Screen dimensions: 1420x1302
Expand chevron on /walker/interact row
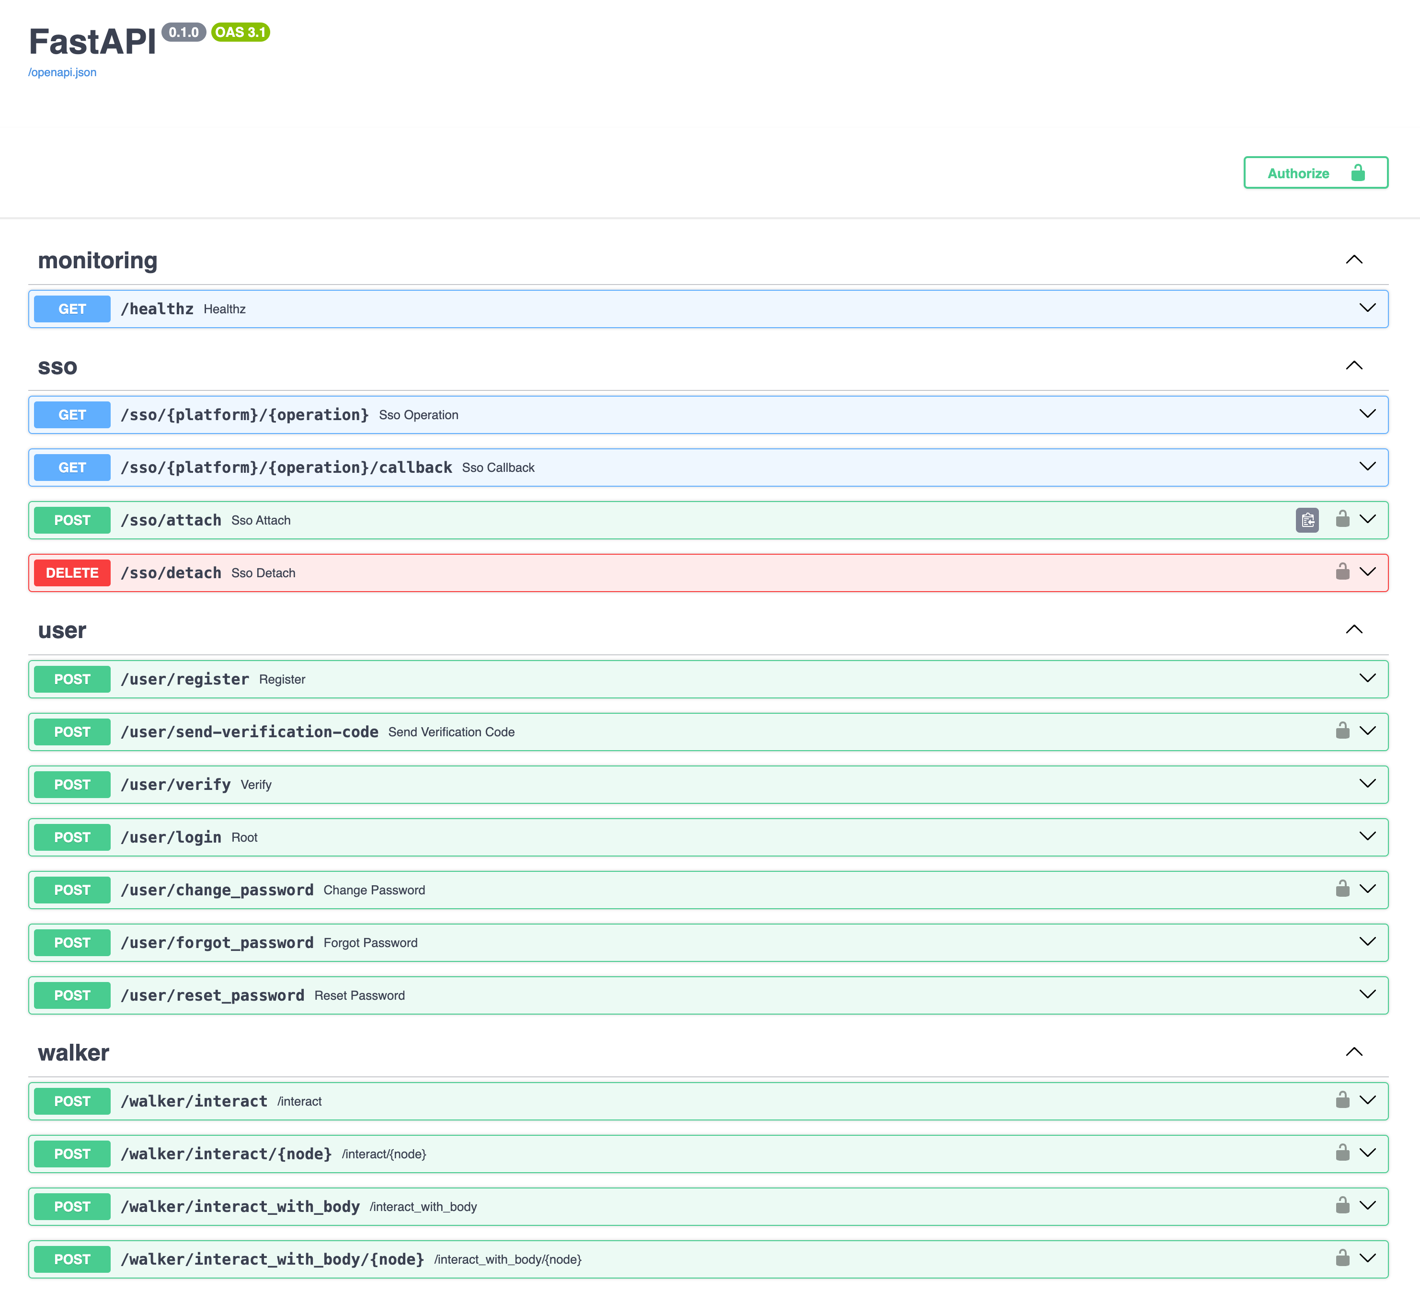coord(1367,1100)
